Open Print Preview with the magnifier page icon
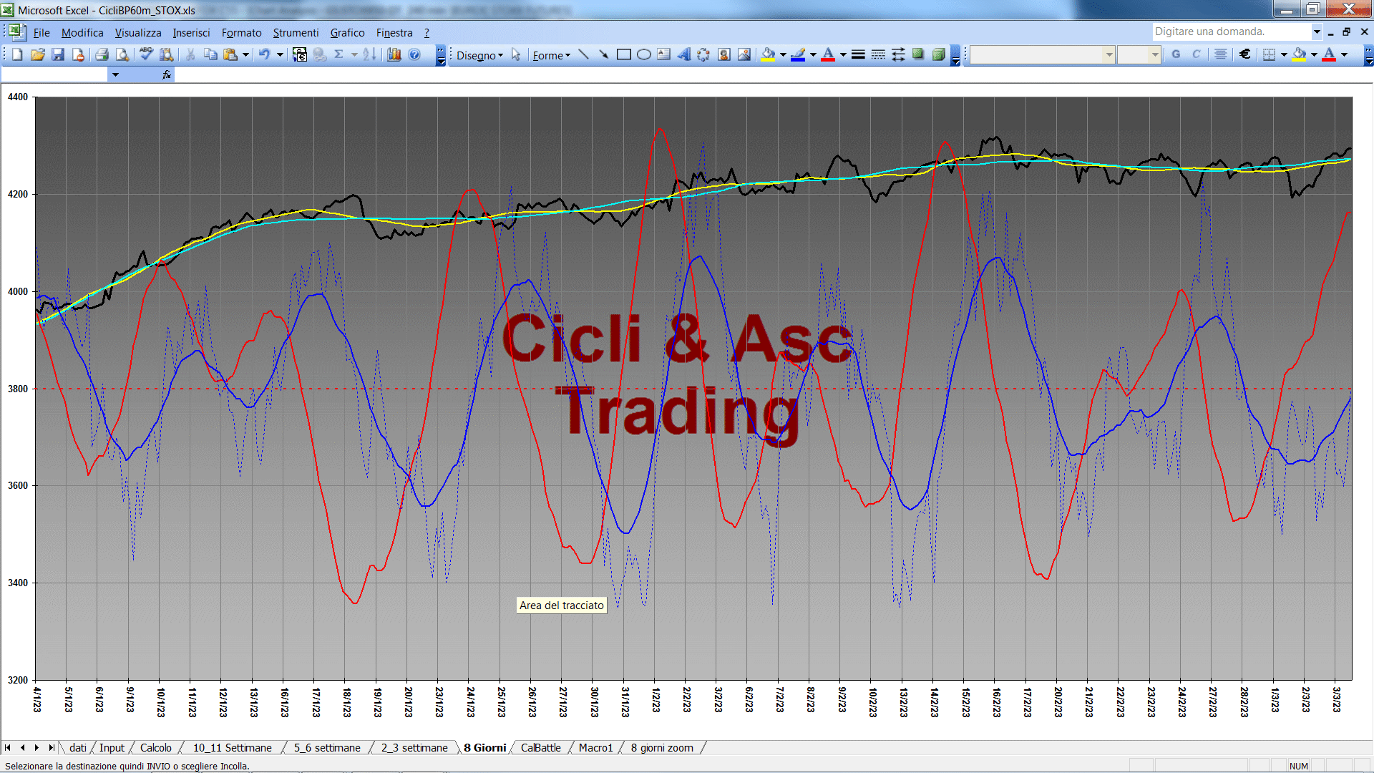The width and height of the screenshot is (1374, 773). (x=122, y=54)
